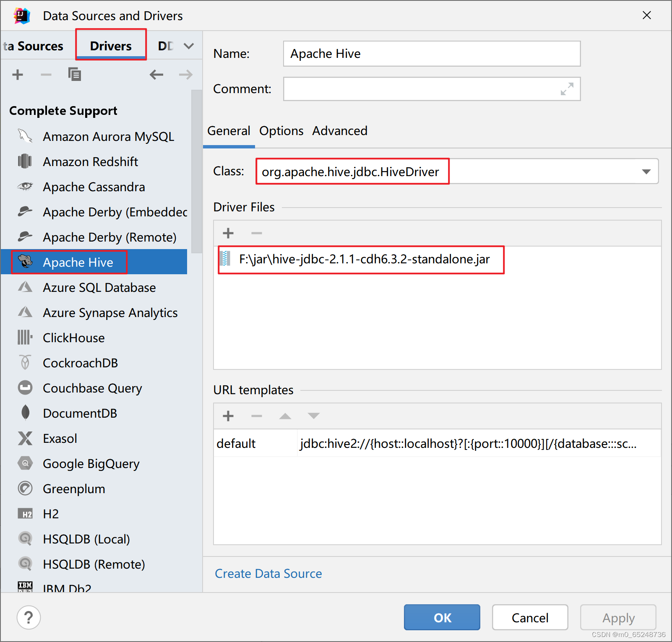Viewport: 672px width, 642px height.
Task: Click the H2 icon
Action: [25, 514]
